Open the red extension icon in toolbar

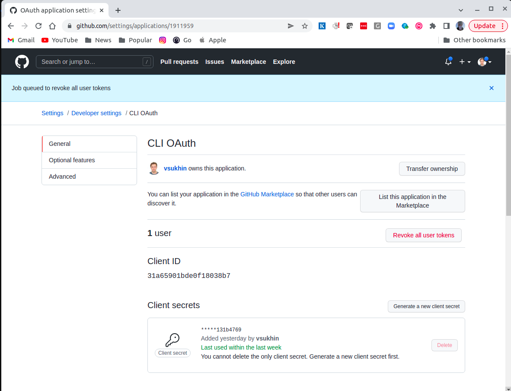click(x=364, y=26)
